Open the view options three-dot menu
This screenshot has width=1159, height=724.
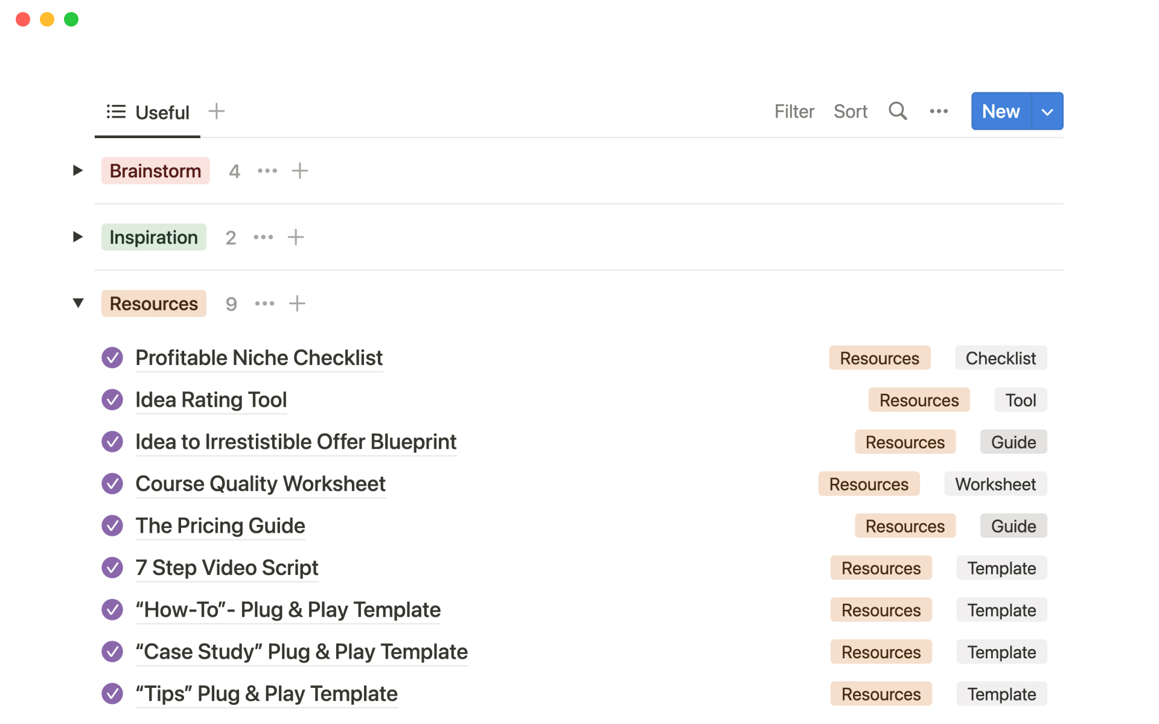click(x=939, y=111)
